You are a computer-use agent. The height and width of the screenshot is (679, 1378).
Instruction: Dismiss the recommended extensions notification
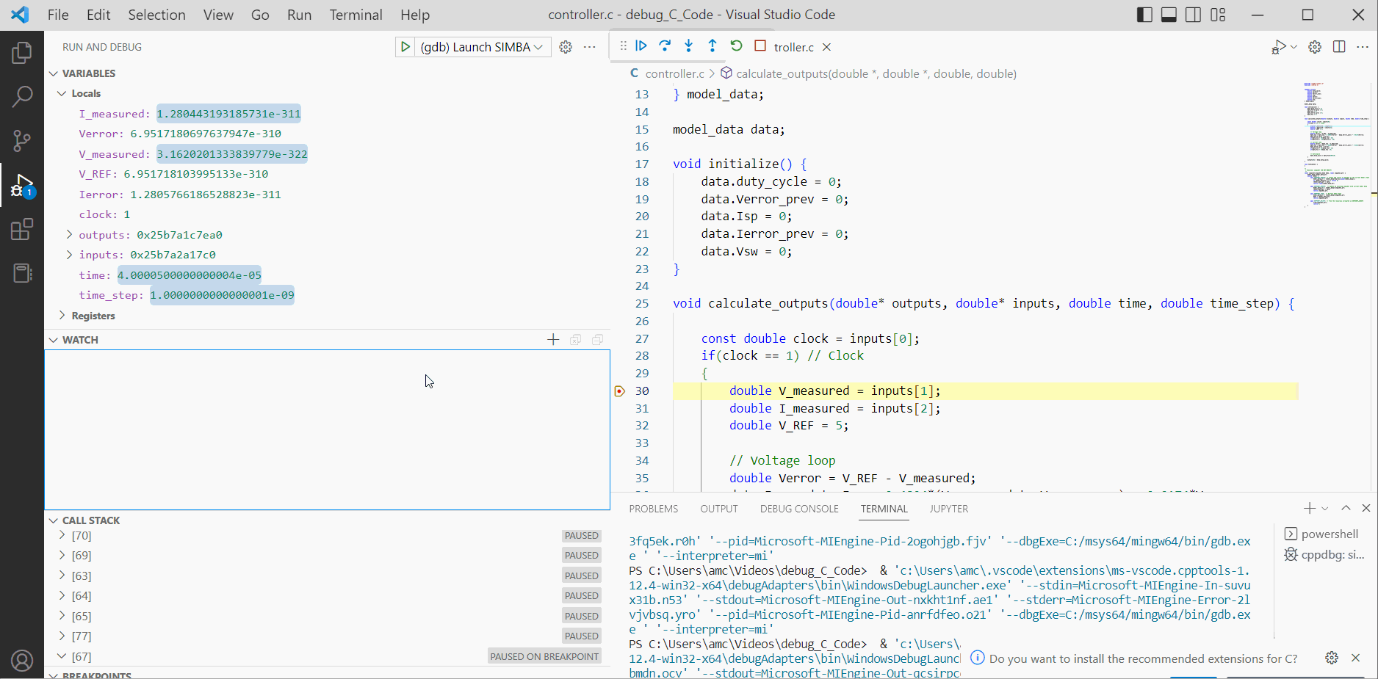coord(1356,658)
